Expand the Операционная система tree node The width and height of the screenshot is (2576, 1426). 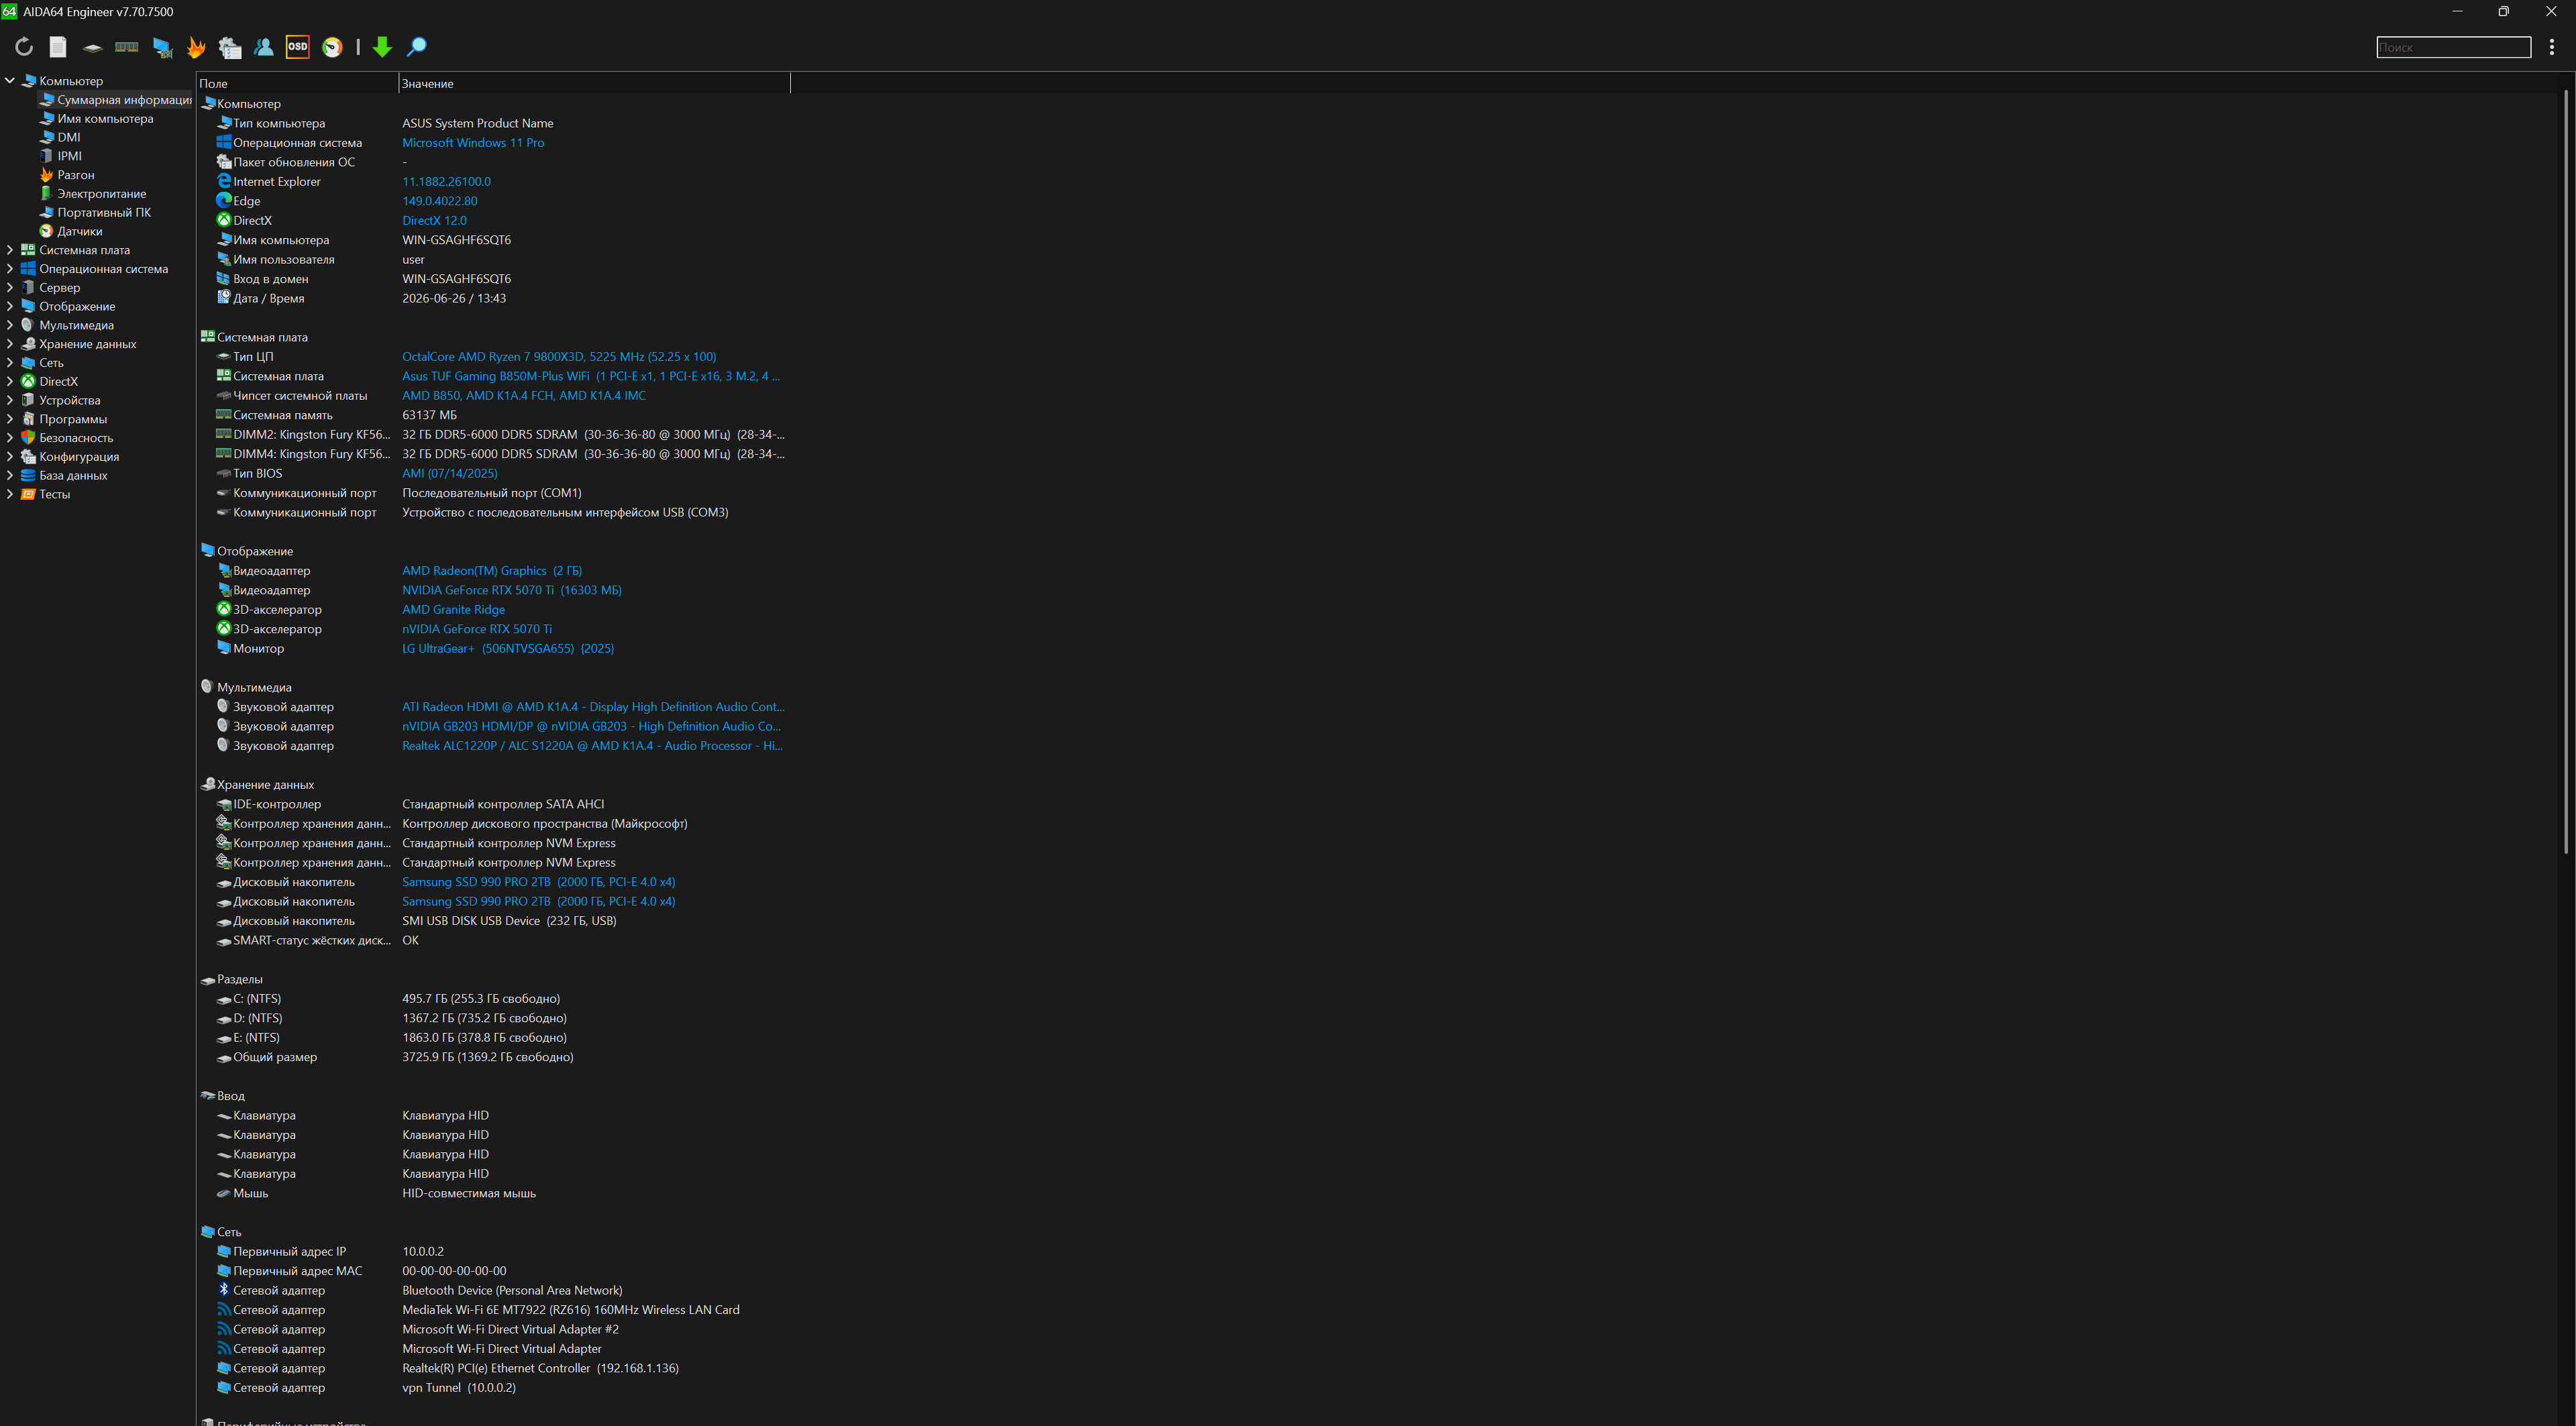[10, 269]
